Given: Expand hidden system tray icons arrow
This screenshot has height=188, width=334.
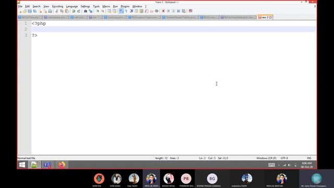Looking at the screenshot, I should [x=279, y=165].
